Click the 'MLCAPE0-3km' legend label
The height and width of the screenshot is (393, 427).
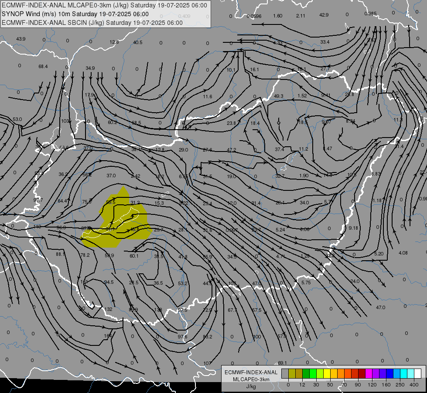click(x=251, y=379)
